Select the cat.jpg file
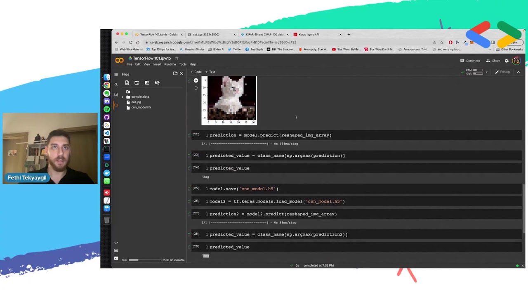The height and width of the screenshot is (297, 528). (x=136, y=102)
